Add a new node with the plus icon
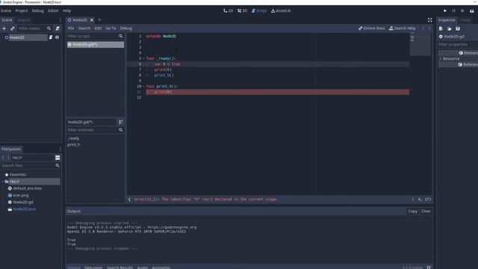Screen dimensions: 478x269 4,28
